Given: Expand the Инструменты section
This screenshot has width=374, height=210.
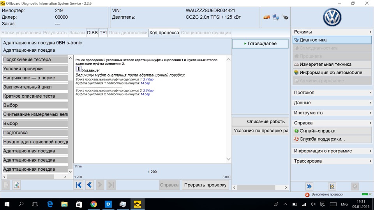Looking at the screenshot, I should pyautogui.click(x=370, y=113).
